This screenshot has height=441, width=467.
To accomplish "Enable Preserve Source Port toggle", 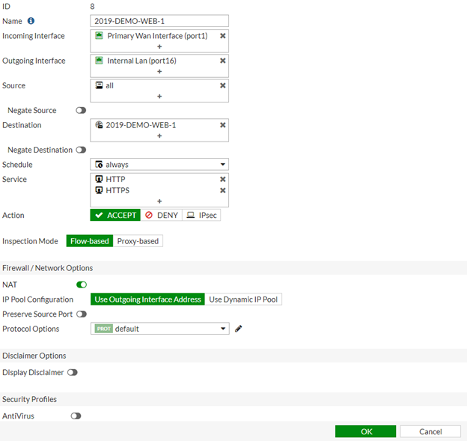I will pos(82,314).
